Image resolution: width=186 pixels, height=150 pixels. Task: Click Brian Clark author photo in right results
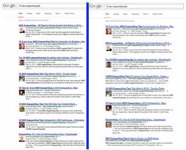[x=108, y=124]
